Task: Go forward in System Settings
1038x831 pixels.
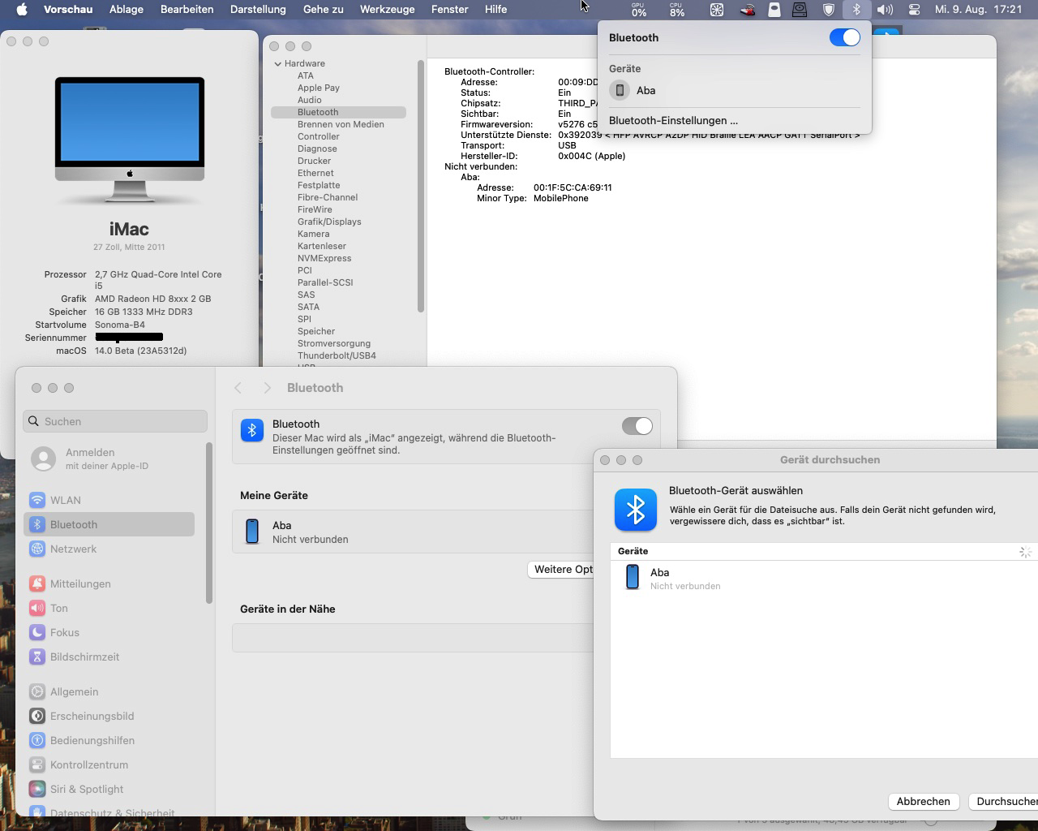Action: (267, 388)
